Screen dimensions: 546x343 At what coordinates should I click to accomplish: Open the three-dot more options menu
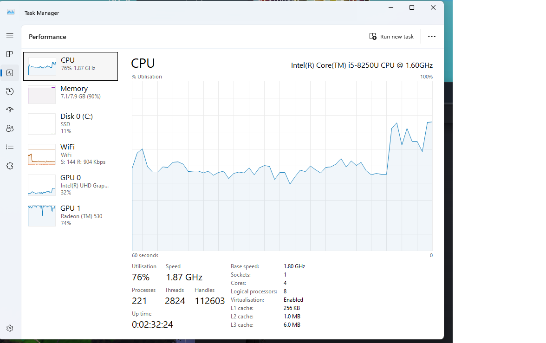click(x=432, y=37)
